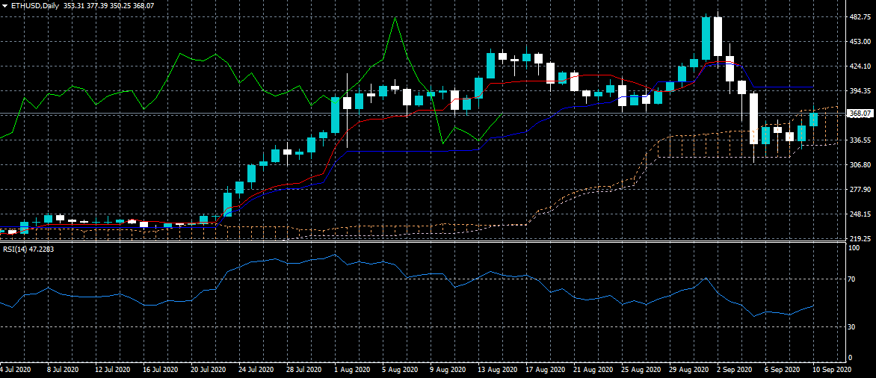The height and width of the screenshot is (378, 876).
Task: Click the last cyan candle at 10 Sep
Action: point(813,119)
